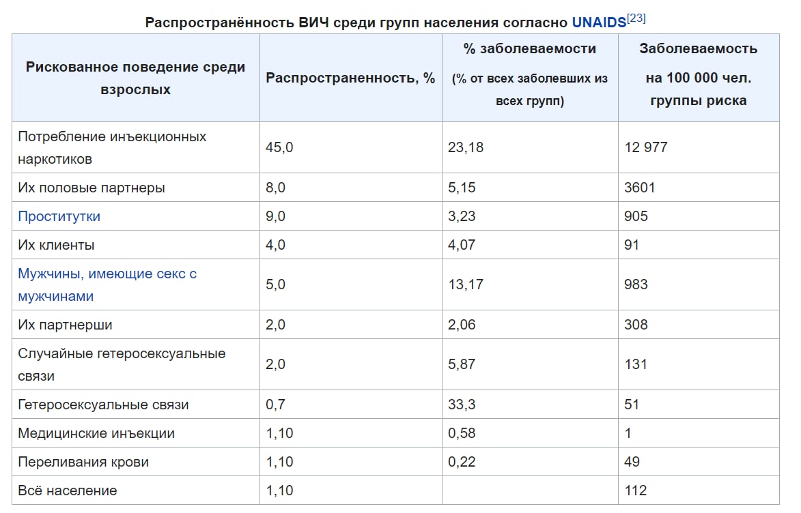Screen dimensions: 801x513
Task: Select the Их клиенты row label
Action: coord(136,244)
